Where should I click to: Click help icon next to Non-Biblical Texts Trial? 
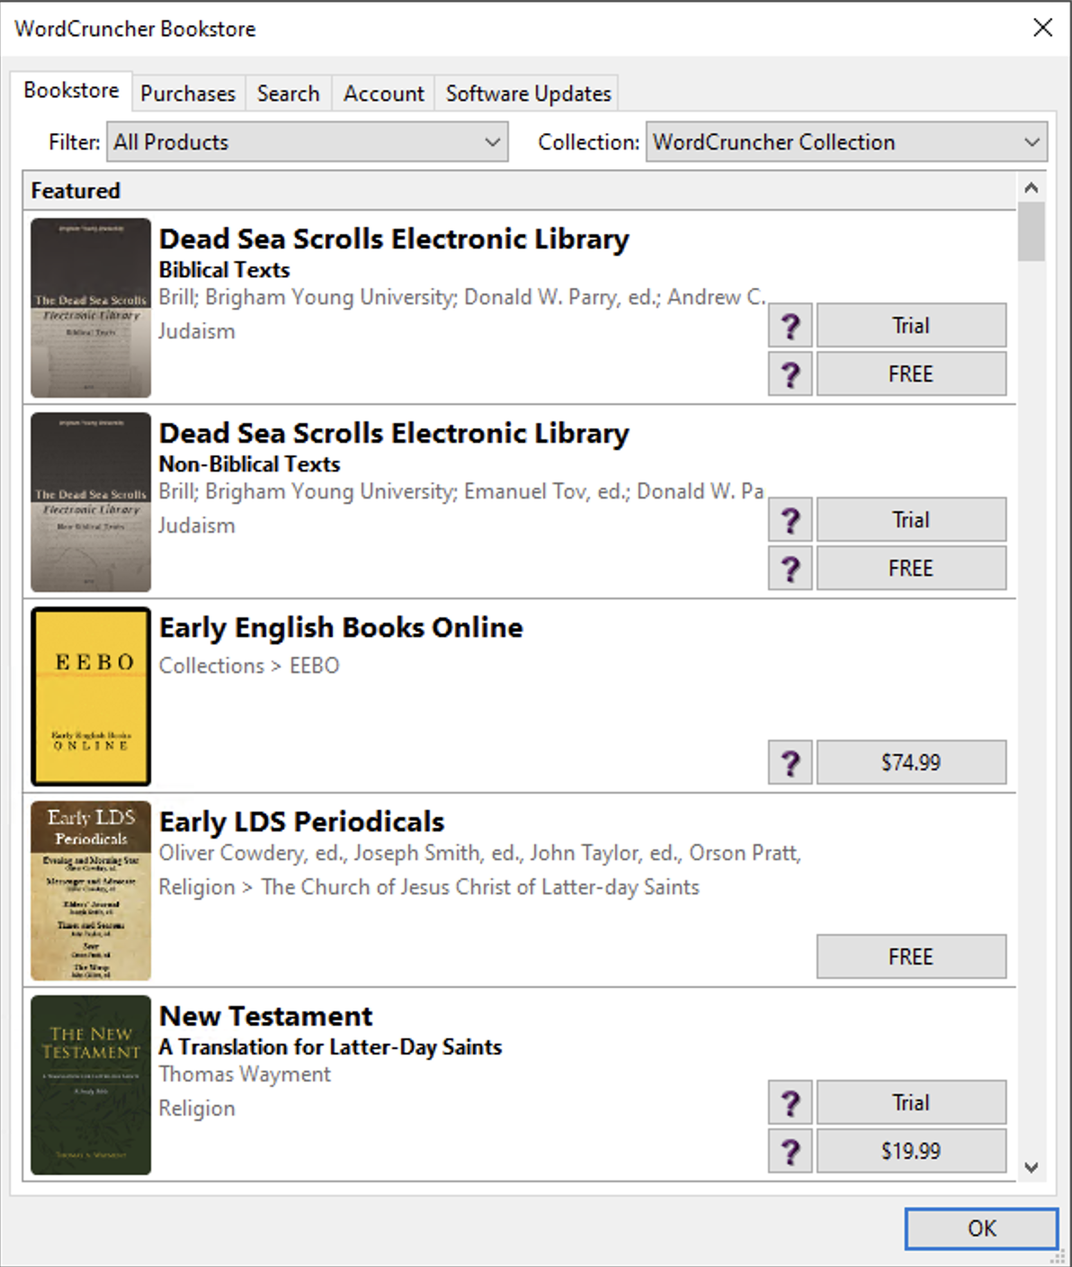pyautogui.click(x=790, y=520)
